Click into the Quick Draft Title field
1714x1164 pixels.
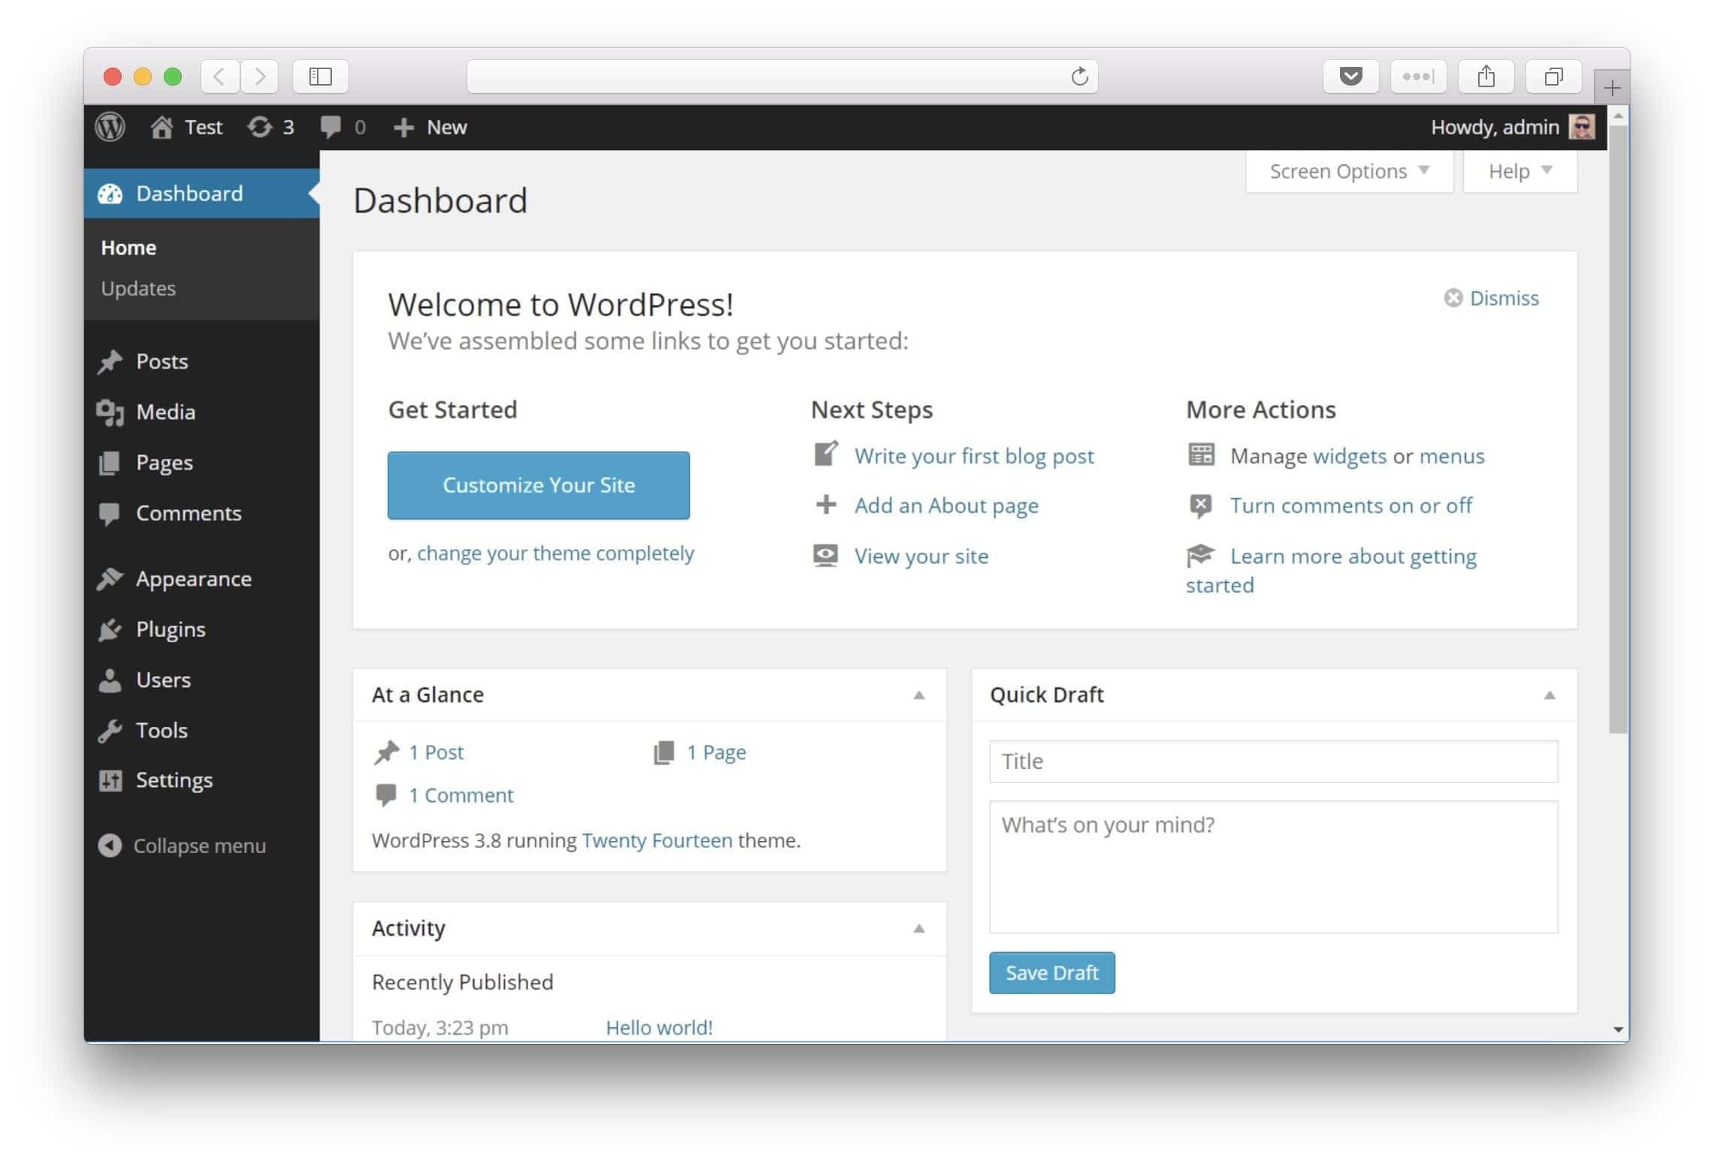(1273, 761)
